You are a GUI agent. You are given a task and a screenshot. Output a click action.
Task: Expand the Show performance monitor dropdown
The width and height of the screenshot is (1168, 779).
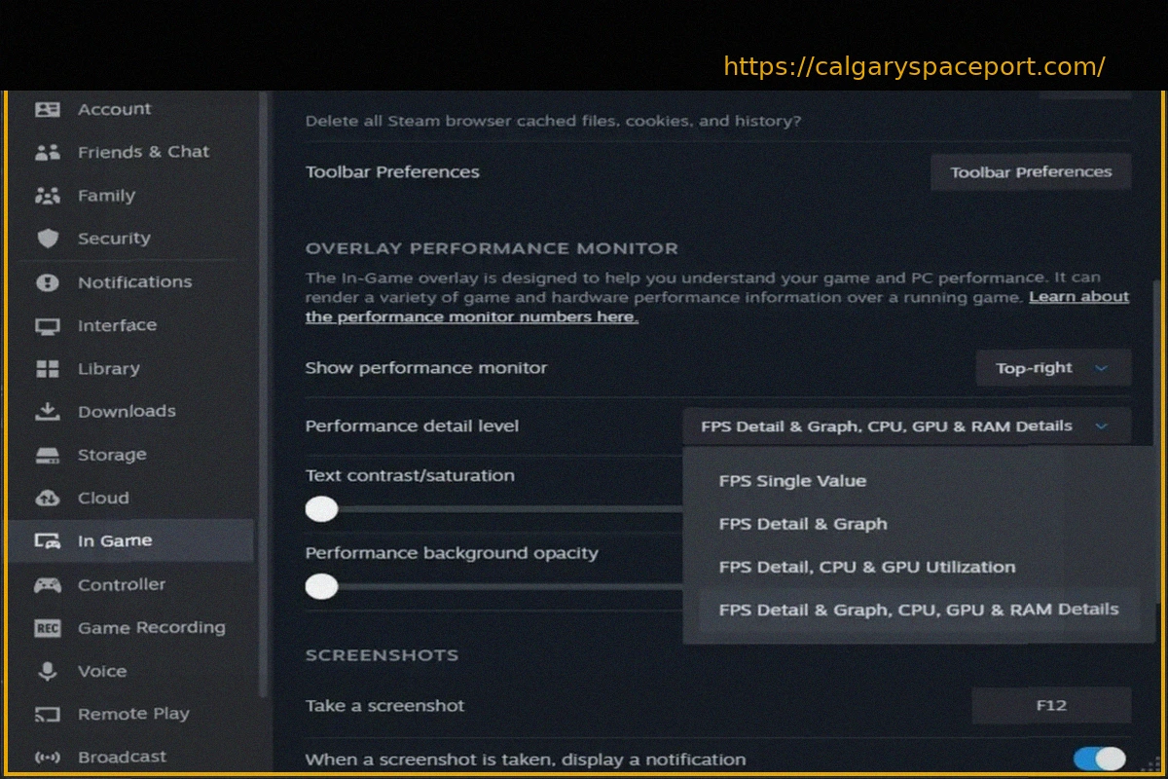1053,368
